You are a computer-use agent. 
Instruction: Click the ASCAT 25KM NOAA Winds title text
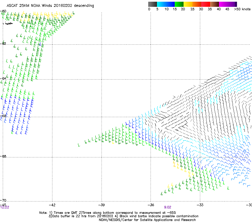(50, 6)
